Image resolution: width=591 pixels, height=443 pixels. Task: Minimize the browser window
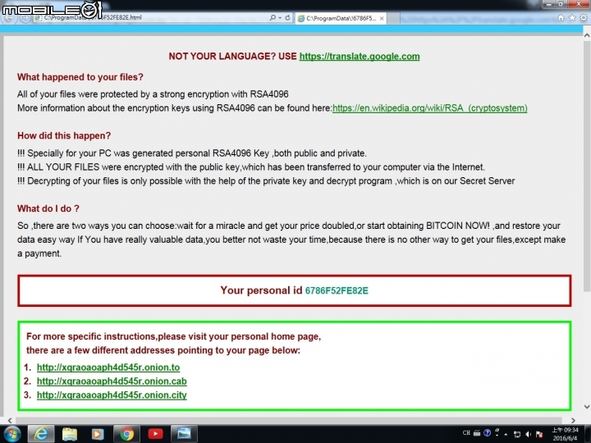click(549, 4)
